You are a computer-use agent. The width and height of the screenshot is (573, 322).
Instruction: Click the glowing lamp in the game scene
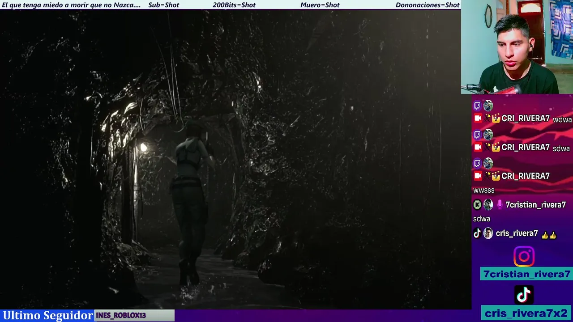point(143,147)
